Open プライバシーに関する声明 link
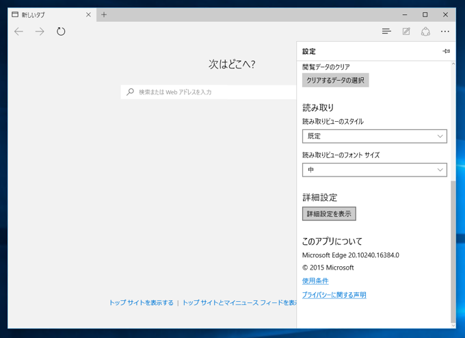Screen dimensions: 465x338 click(334, 295)
